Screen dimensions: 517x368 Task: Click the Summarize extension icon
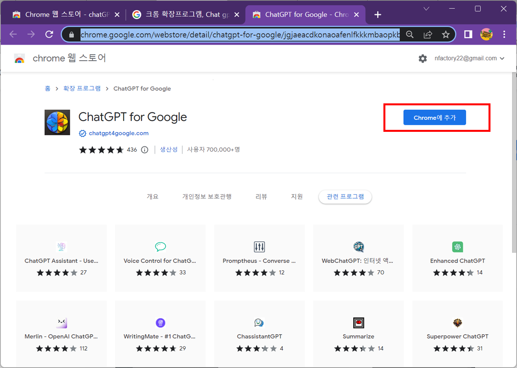[x=359, y=323]
